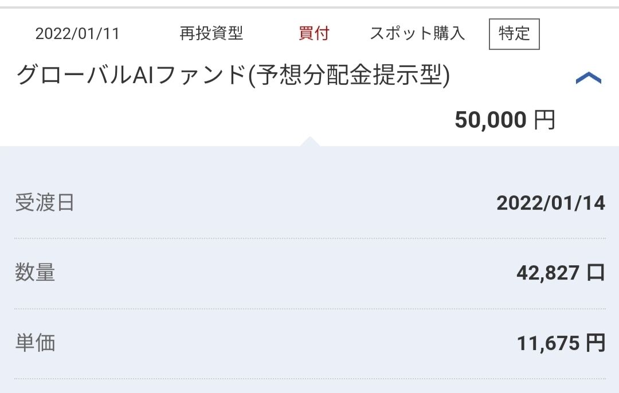Click the gray divider bar at top

click(x=309, y=7)
